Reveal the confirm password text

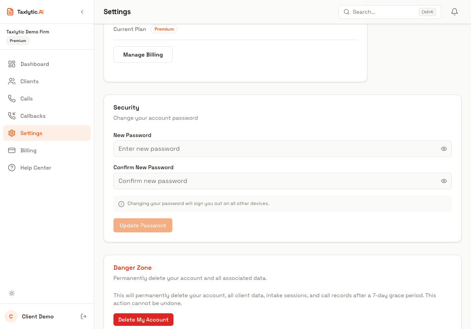click(x=444, y=181)
